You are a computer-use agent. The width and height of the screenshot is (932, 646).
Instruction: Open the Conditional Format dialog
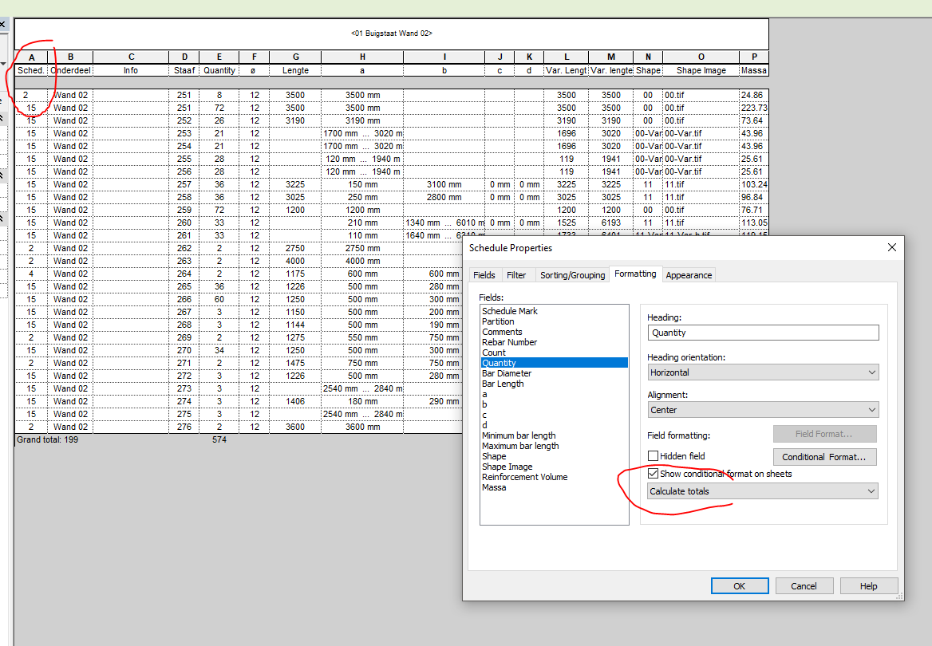824,456
